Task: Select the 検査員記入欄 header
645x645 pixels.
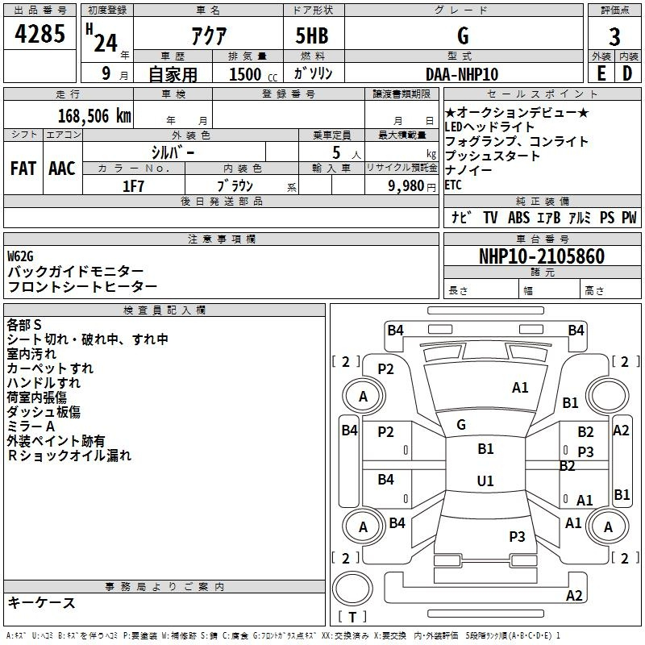Action: tap(164, 310)
